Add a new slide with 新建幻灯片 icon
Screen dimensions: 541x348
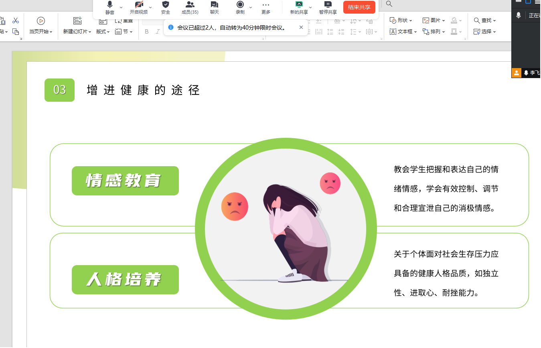[x=77, y=21]
